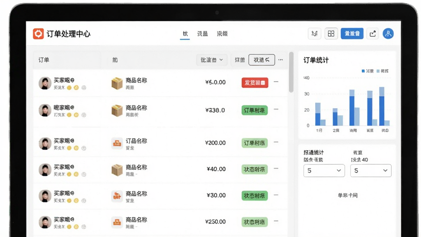Switch to the middle tab in top navigation

pos(202,34)
